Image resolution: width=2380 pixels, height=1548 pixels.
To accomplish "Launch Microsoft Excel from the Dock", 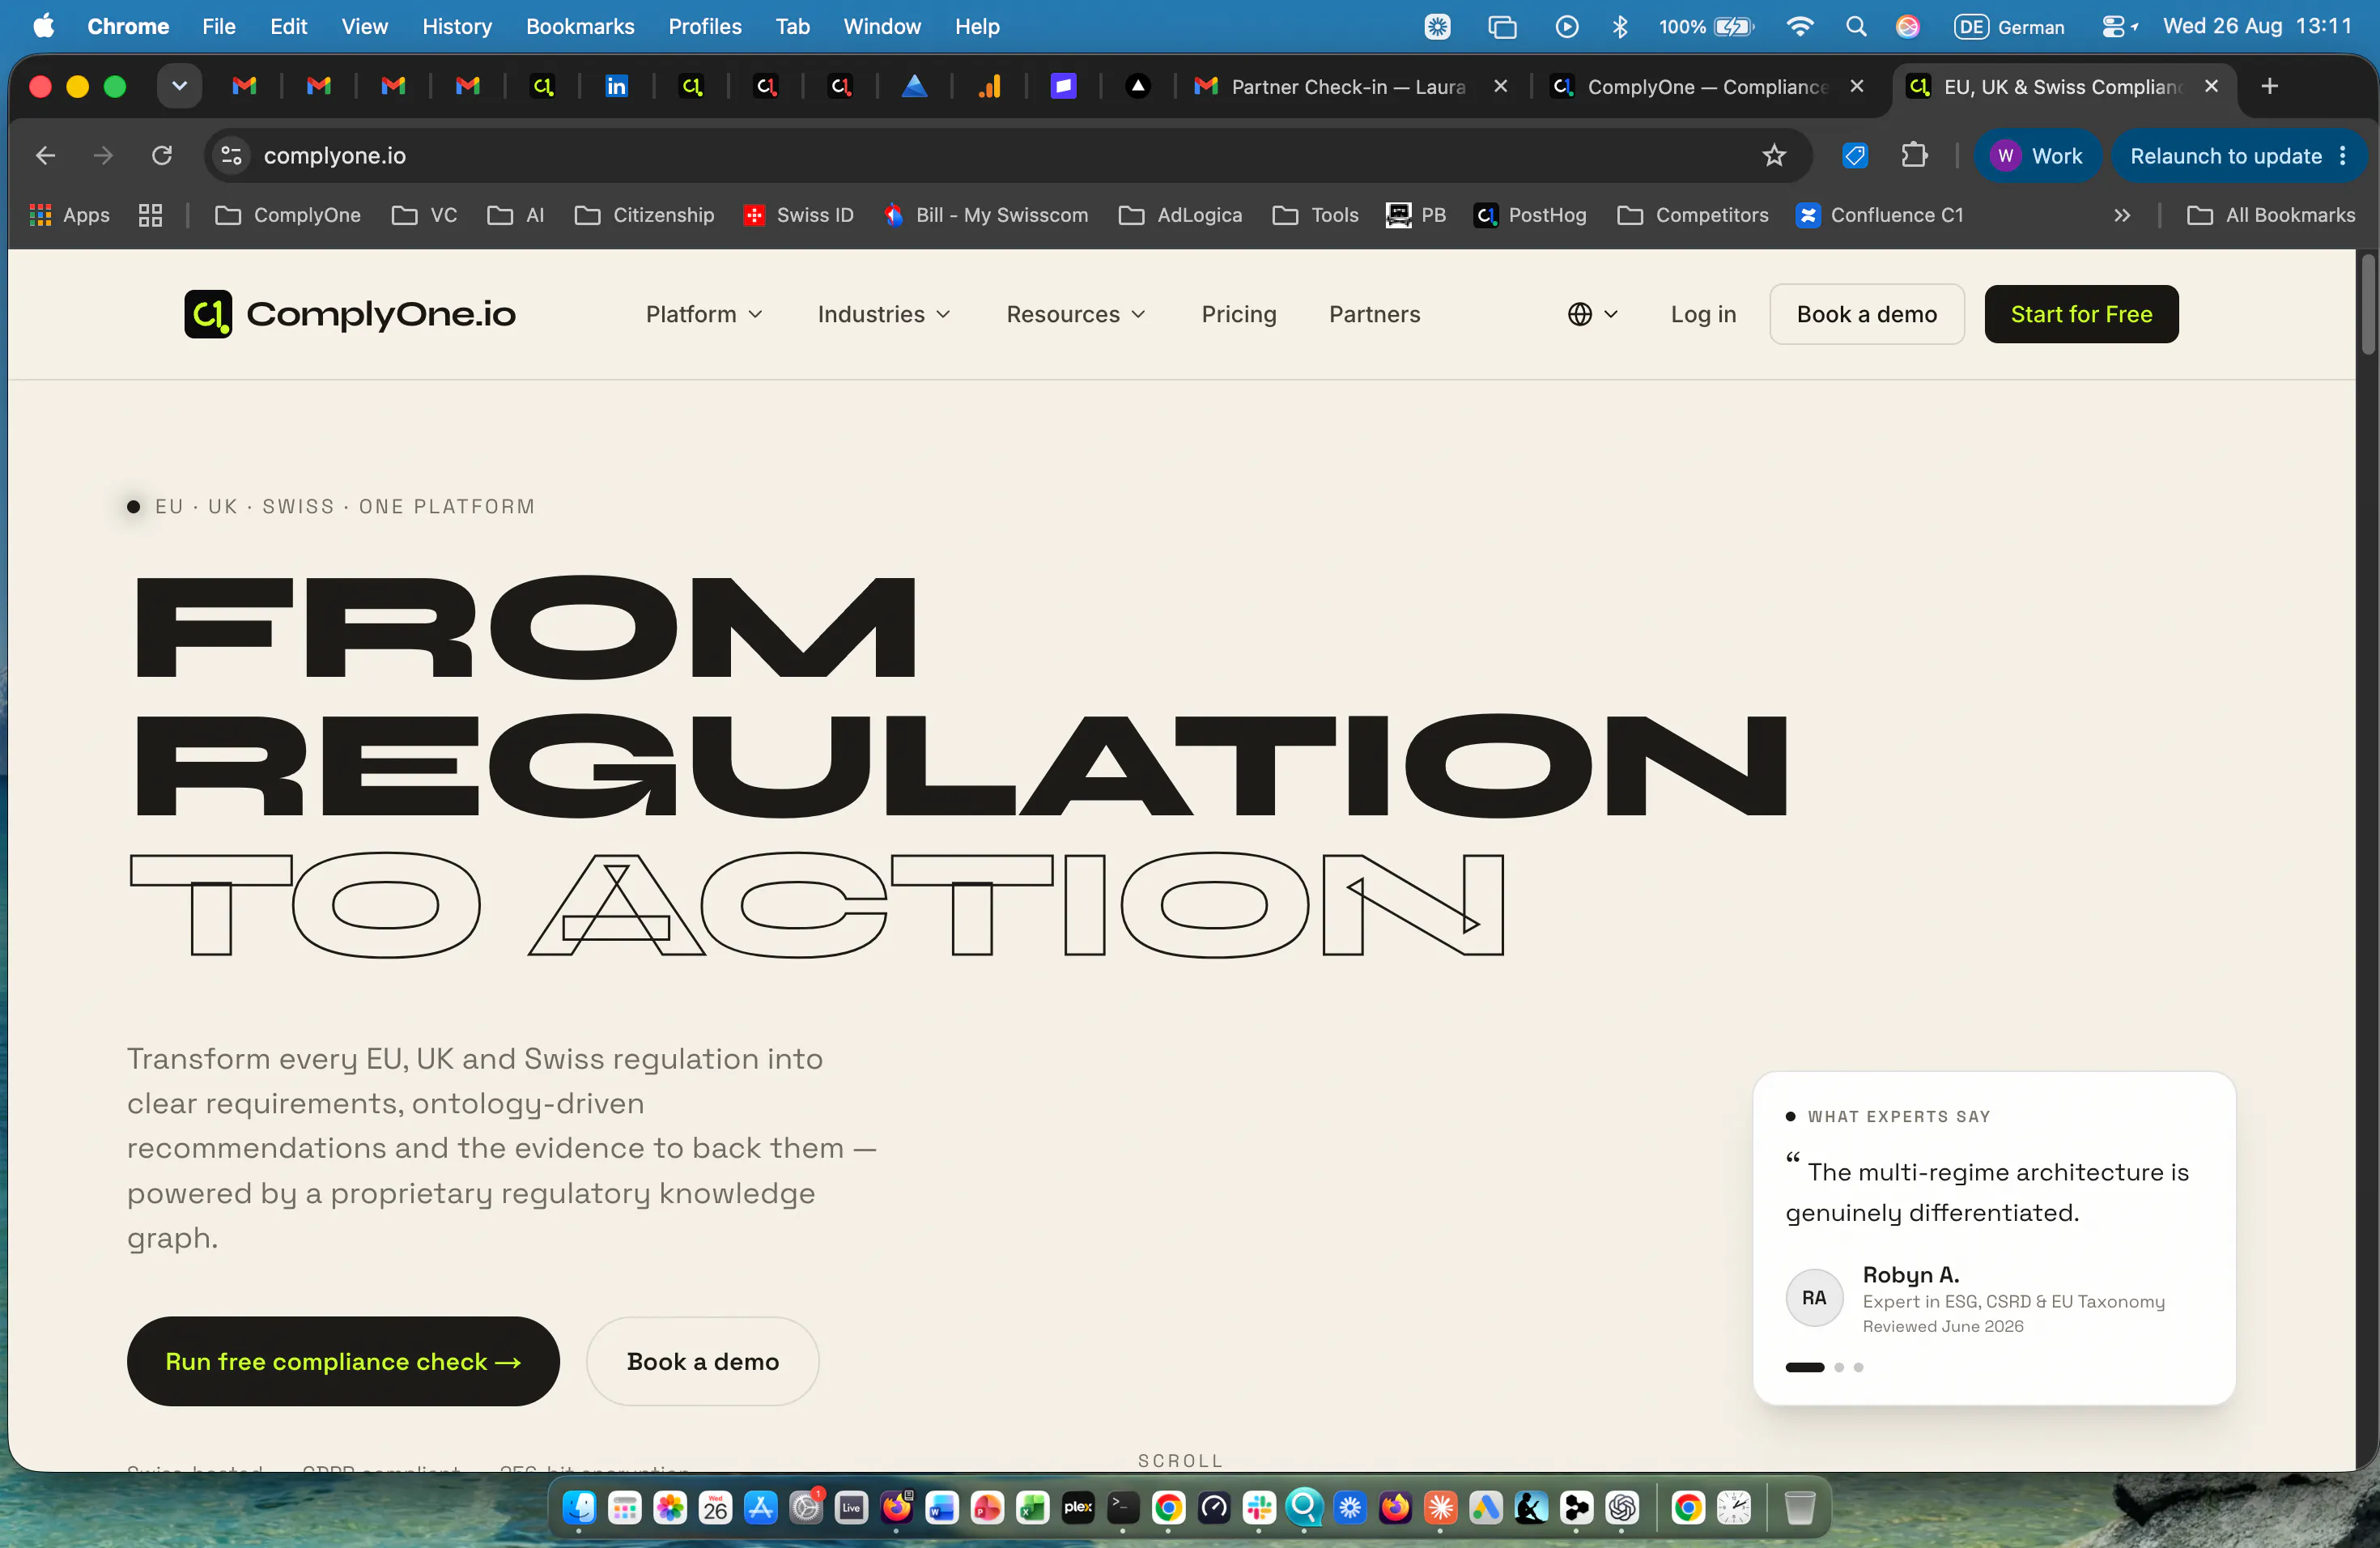I will point(1033,1507).
